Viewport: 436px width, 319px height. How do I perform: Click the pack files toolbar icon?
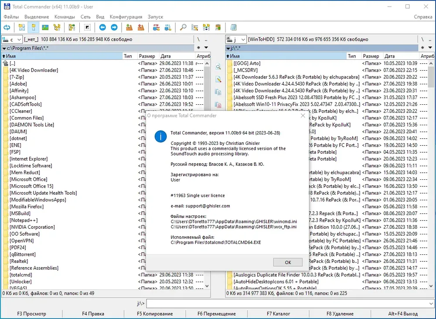point(129,27)
